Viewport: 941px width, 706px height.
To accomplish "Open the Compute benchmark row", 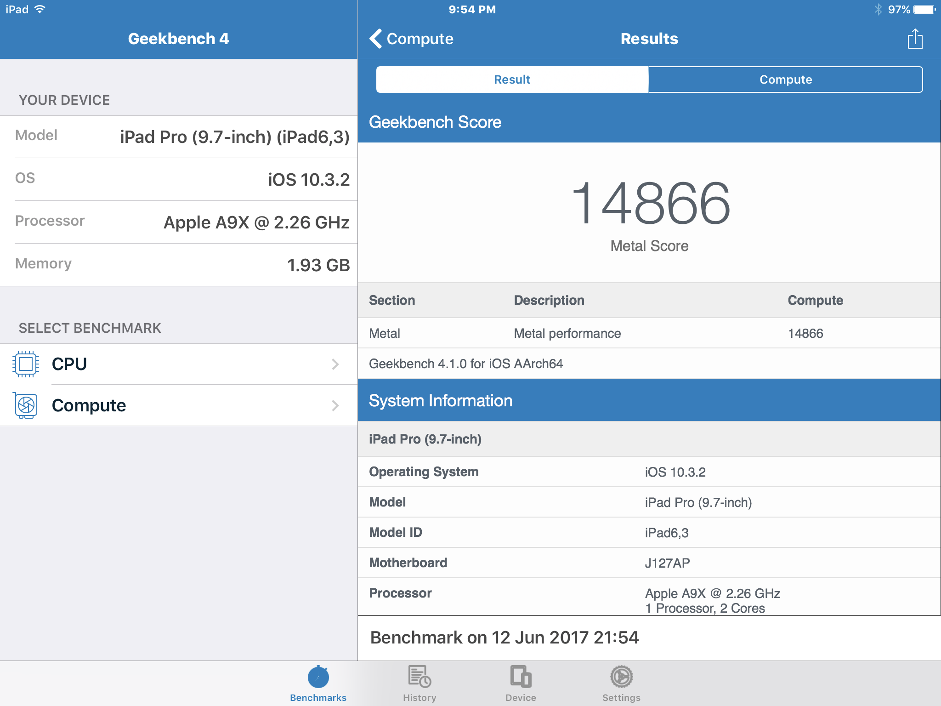I will (179, 405).
